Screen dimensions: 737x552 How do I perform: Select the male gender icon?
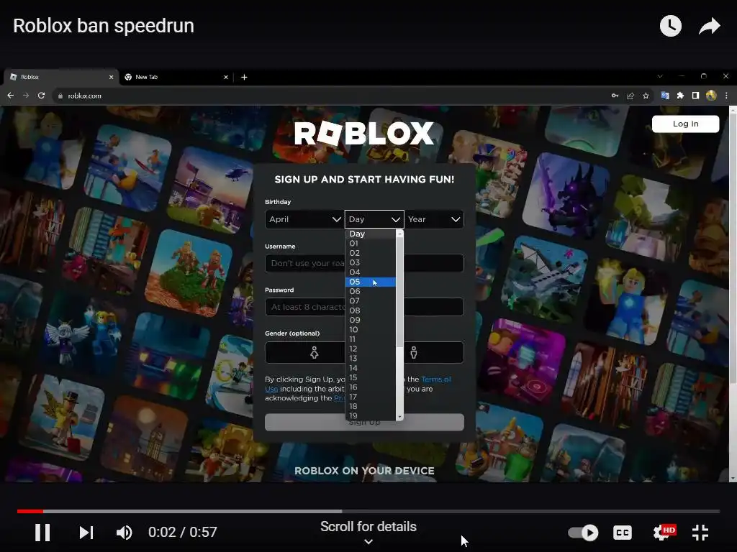(414, 352)
